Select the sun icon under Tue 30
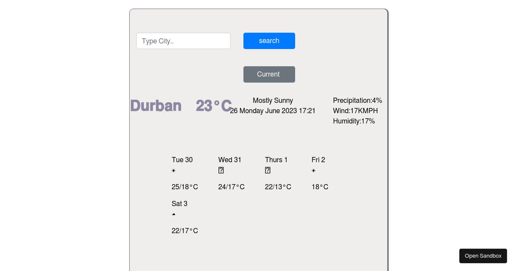This screenshot has height=271, width=517. click(x=174, y=170)
